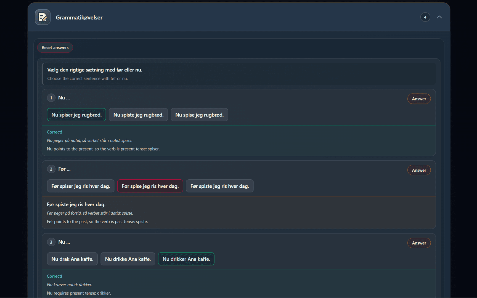Image resolution: width=477 pixels, height=298 pixels.
Task: Pick 'Før spiste jeg ris hver dag.' option
Action: tap(220, 186)
